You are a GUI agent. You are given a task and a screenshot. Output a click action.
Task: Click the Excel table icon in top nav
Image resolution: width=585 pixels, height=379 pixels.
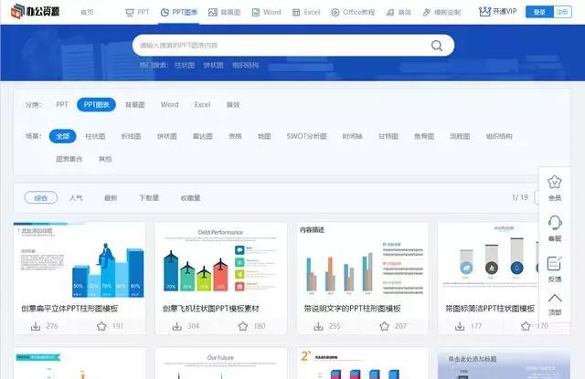296,12
